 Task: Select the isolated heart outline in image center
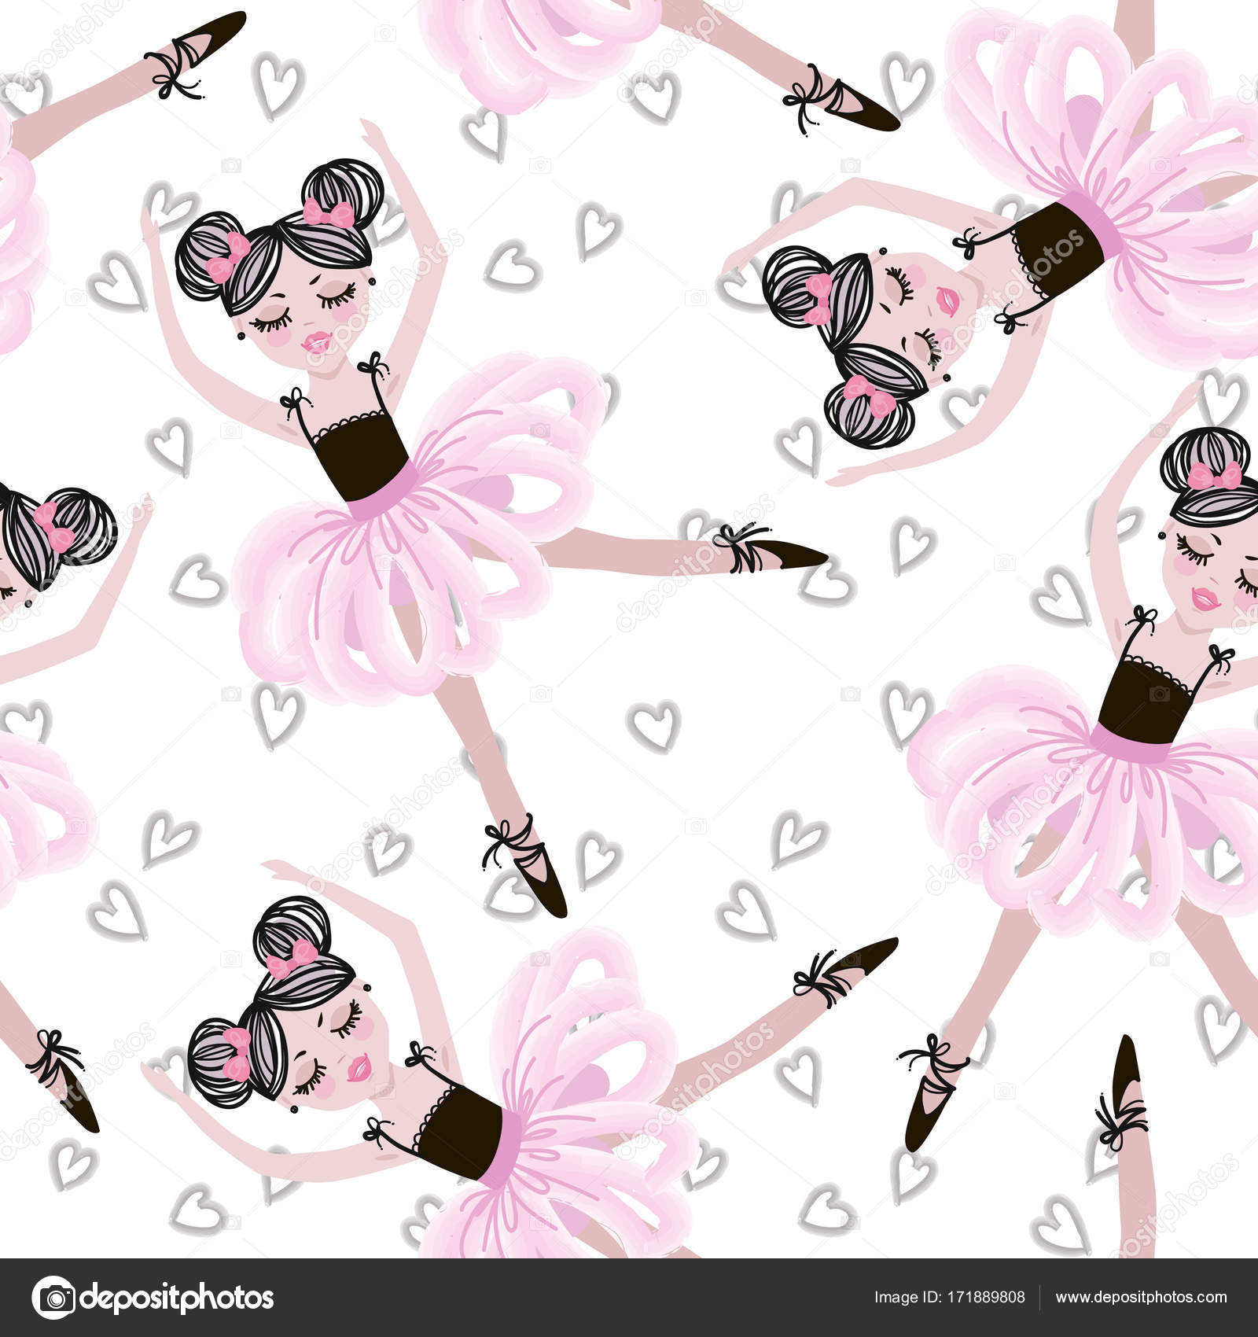[653, 725]
